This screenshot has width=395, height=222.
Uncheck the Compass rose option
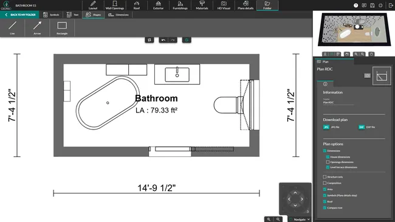325,207
